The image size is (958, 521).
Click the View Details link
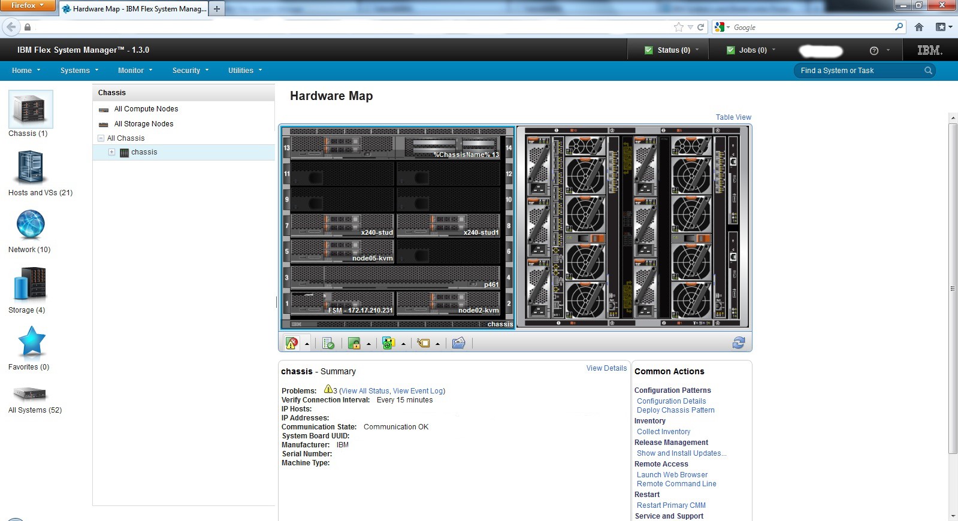coord(606,368)
